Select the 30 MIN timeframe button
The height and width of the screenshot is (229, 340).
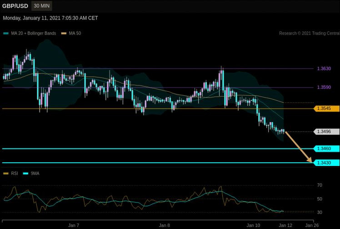pyautogui.click(x=42, y=6)
